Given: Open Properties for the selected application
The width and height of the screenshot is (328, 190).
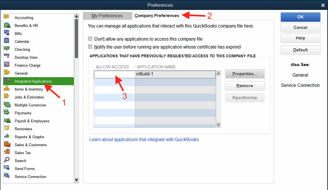Looking at the screenshot, I should (244, 74).
